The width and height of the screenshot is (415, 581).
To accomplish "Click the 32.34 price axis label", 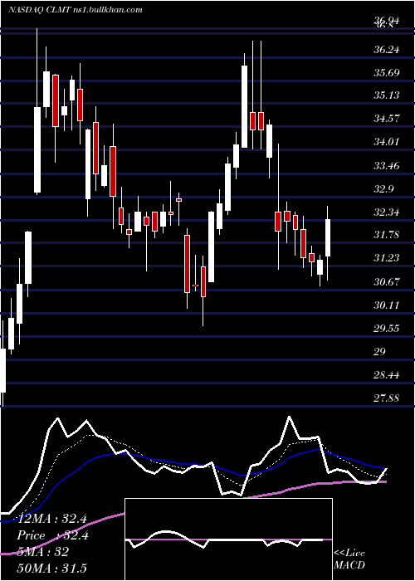I will 387,212.
